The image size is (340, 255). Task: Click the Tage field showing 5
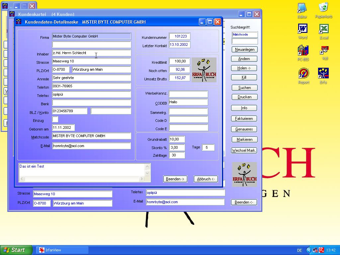coord(208,147)
